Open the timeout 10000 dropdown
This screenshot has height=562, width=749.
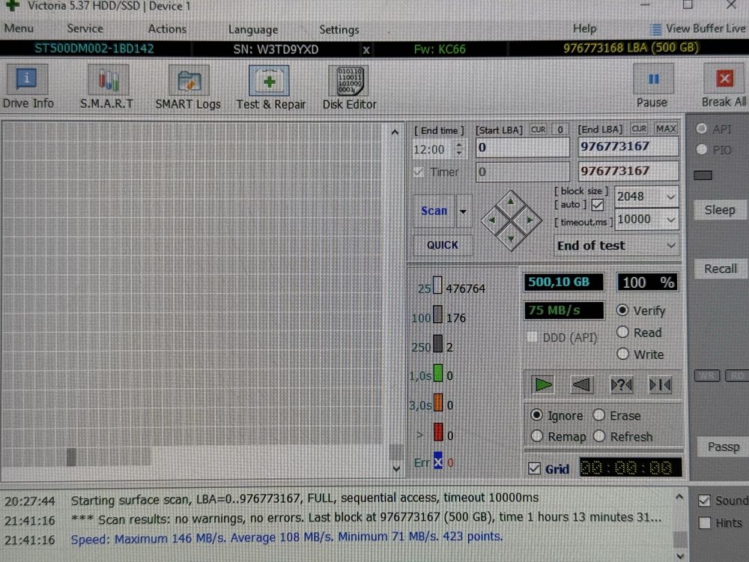click(x=670, y=220)
